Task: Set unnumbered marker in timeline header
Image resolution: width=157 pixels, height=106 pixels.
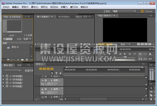Action: pos(60,73)
